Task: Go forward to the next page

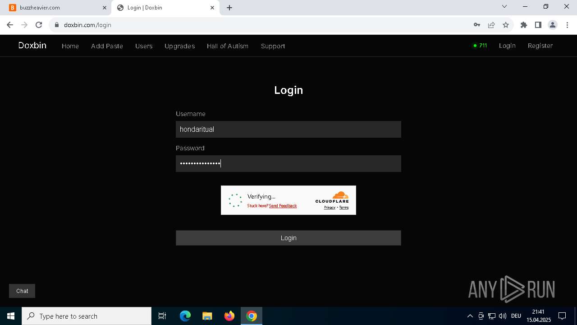Action: pyautogui.click(x=24, y=25)
